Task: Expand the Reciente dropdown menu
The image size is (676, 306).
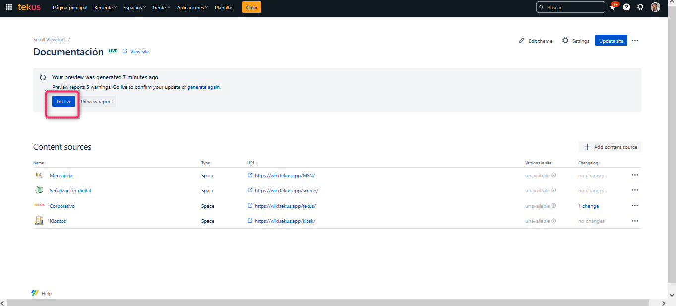Action: [x=106, y=8]
